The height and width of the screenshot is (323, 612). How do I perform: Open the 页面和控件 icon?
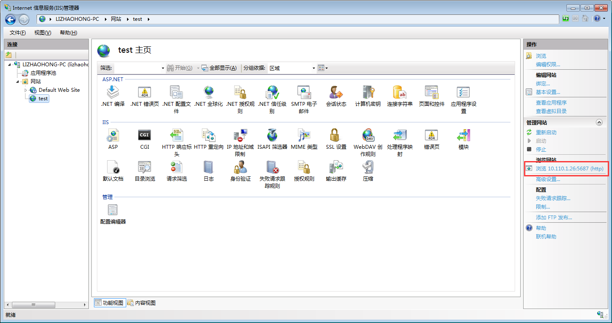tap(431, 92)
